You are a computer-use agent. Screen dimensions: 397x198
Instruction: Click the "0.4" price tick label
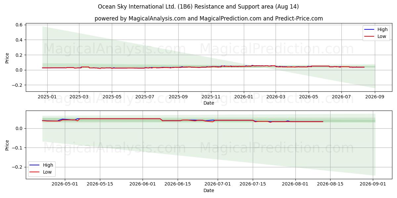pyautogui.click(x=19, y=40)
